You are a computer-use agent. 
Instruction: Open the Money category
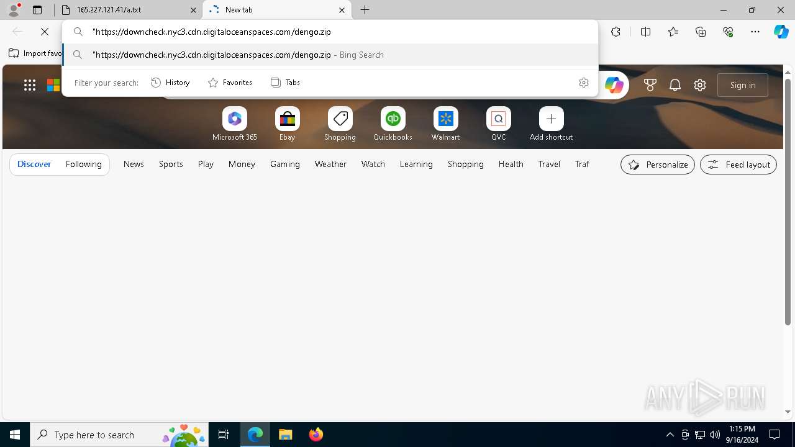tap(242, 165)
